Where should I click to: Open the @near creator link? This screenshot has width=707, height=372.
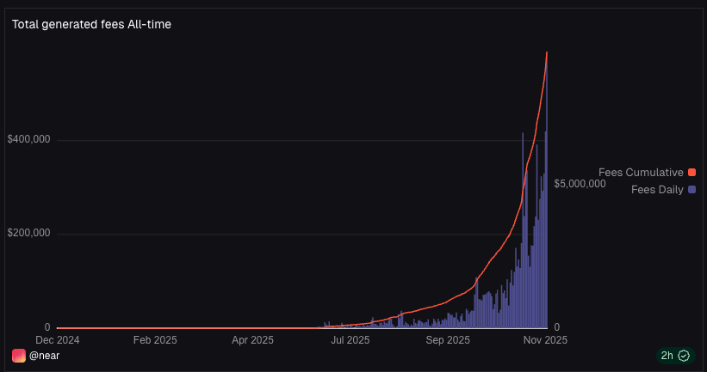click(44, 356)
